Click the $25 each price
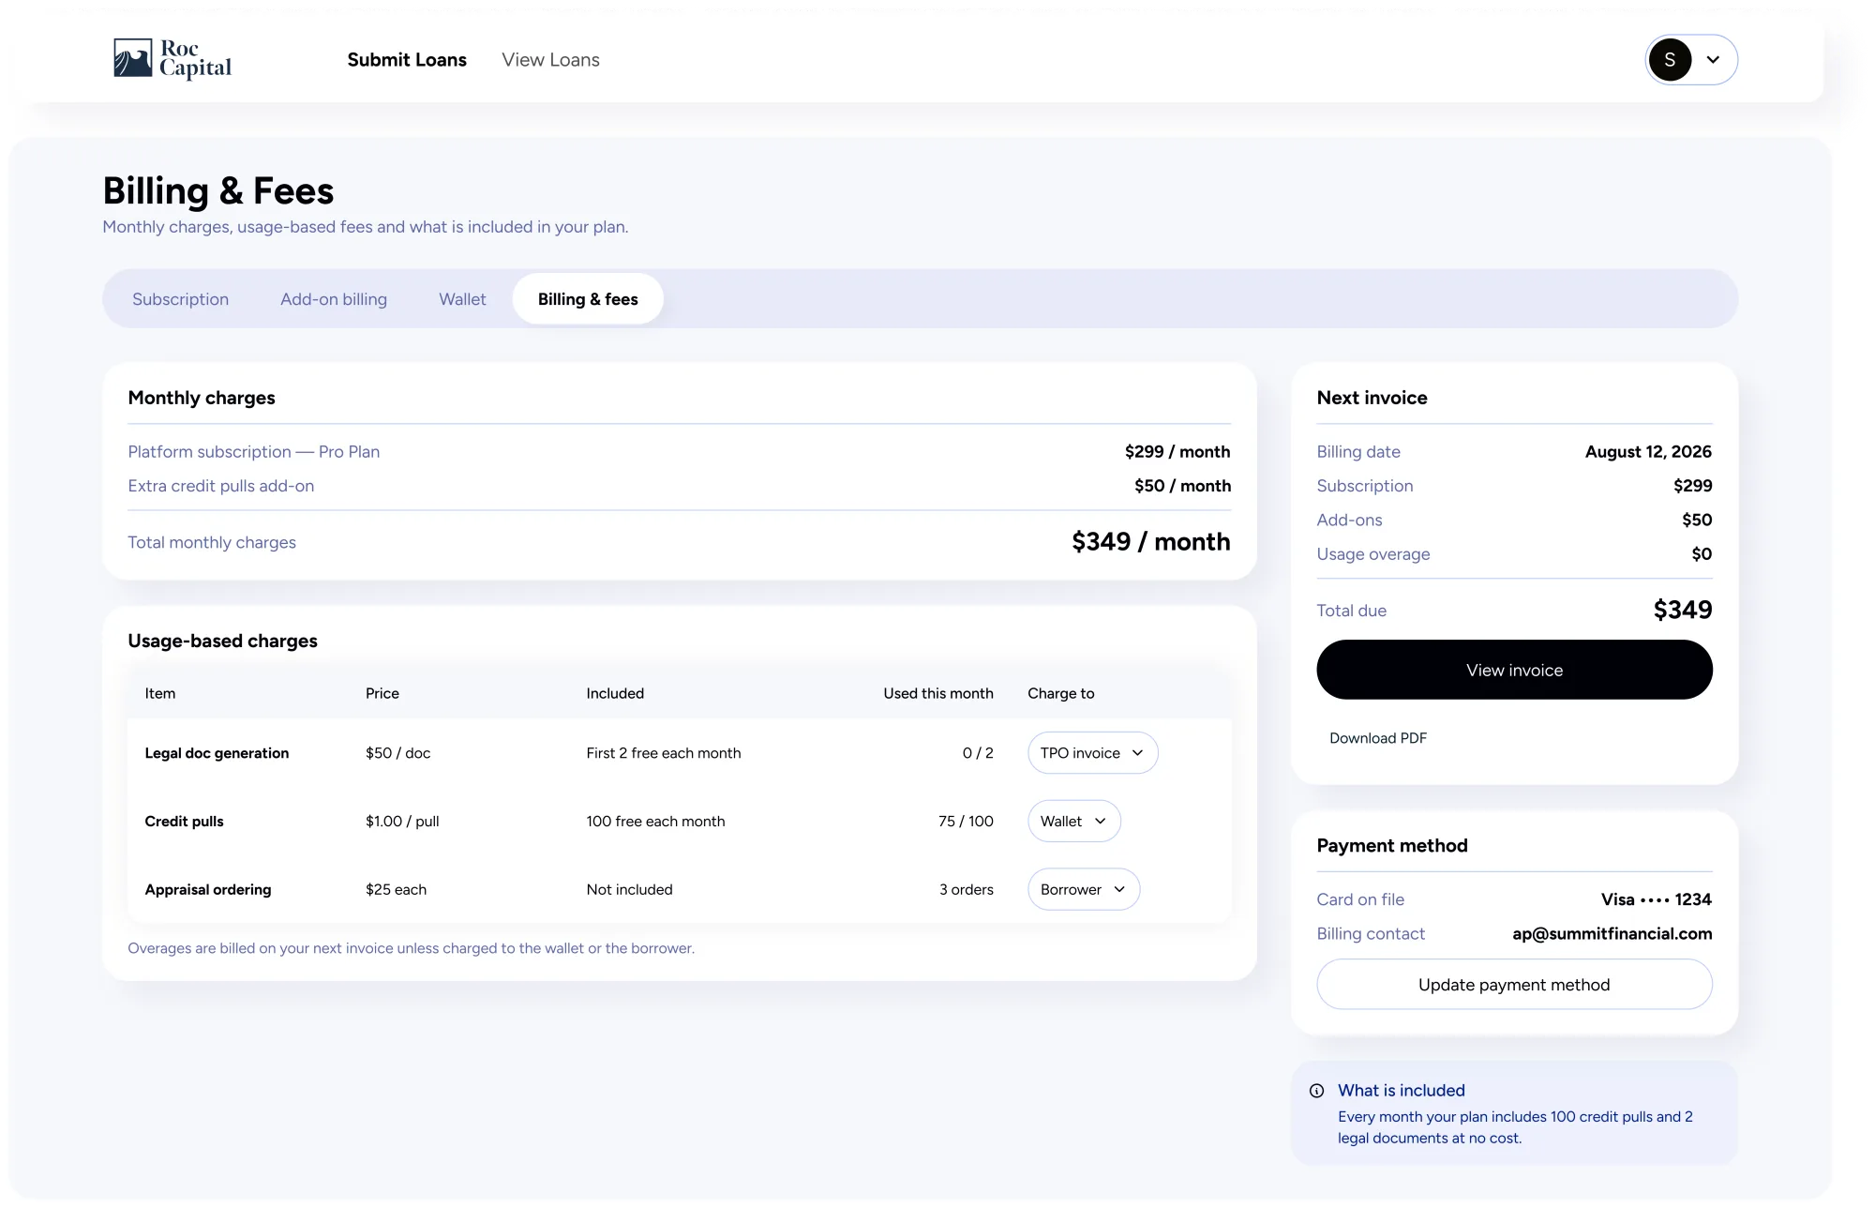The image size is (1875, 1208). click(396, 890)
